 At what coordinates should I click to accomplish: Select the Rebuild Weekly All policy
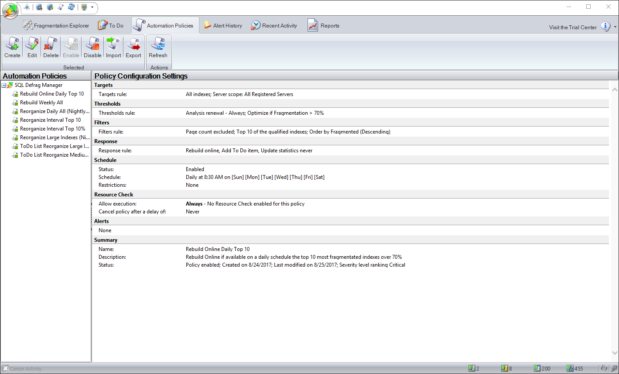[41, 103]
